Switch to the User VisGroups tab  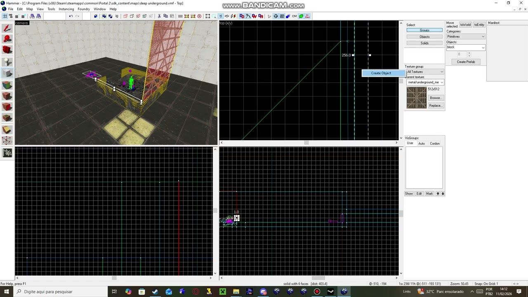[x=410, y=143]
